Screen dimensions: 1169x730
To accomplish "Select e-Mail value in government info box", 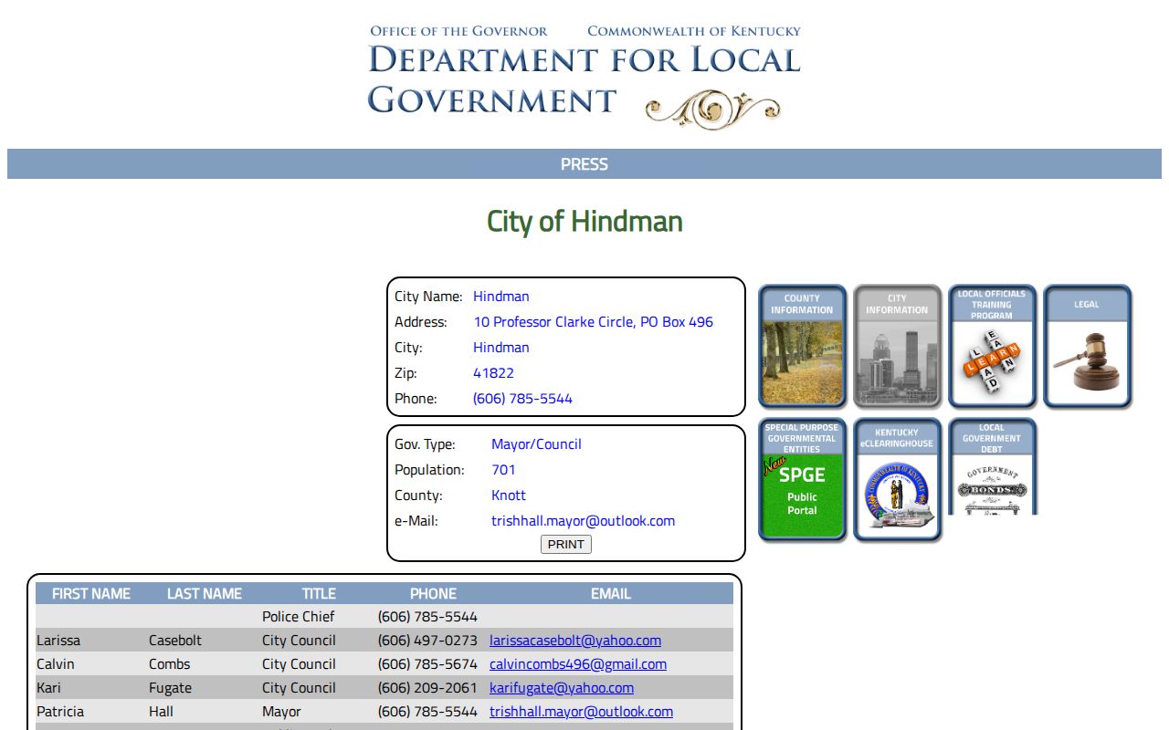I will click(x=583, y=521).
